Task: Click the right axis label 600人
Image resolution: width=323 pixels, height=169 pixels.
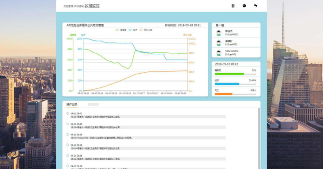Action: click(192, 63)
